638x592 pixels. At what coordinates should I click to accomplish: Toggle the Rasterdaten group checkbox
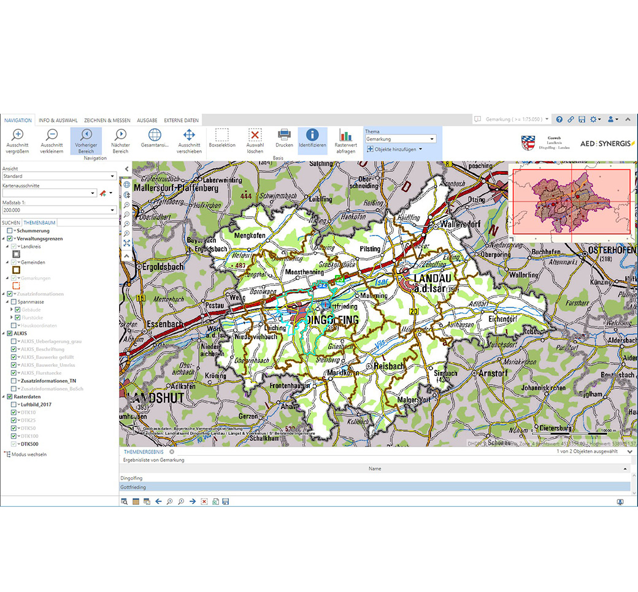(x=10, y=397)
